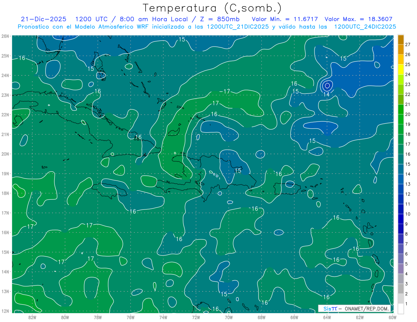Click the colorbar label 26
417x322 pixels.
[x=408, y=55]
